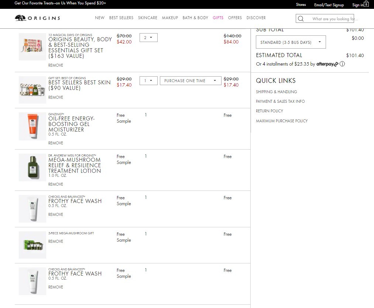Open the Shipping & Handling quick link
The image size is (374, 308).
coord(277,92)
